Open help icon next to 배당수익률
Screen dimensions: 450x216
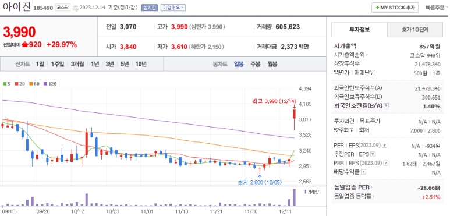pos(363,172)
